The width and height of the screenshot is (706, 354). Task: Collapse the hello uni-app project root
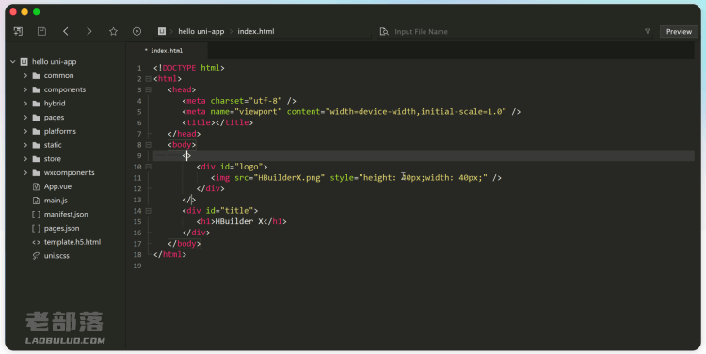[12, 62]
